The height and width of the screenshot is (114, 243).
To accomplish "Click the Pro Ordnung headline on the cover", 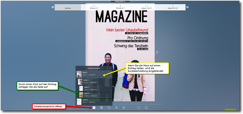I will [138, 38].
